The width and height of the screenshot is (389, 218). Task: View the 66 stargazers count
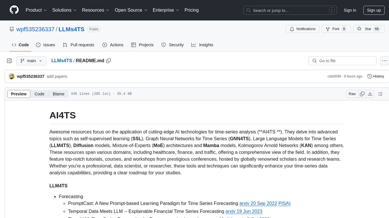click(377, 29)
